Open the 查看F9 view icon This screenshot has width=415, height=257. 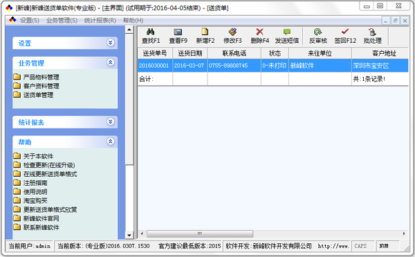tap(178, 32)
